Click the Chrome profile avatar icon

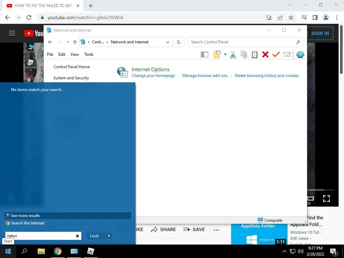point(326,17)
